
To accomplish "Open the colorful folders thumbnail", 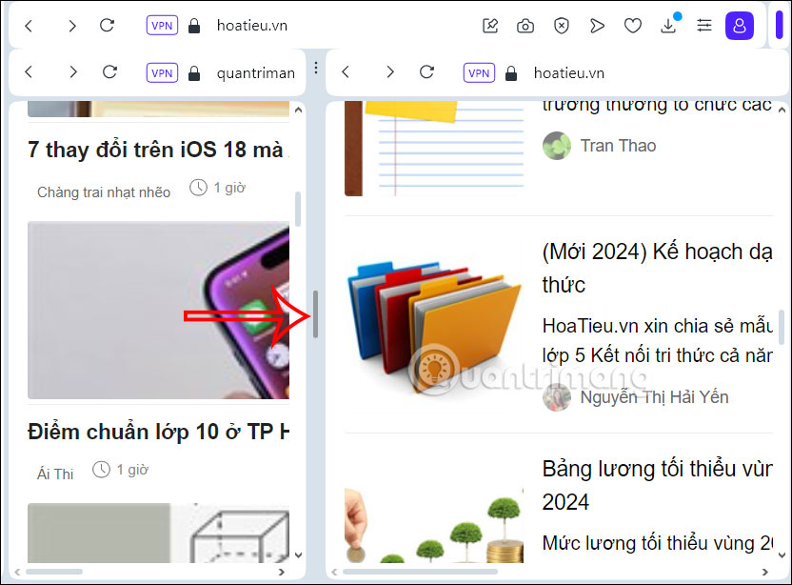I will 433,326.
